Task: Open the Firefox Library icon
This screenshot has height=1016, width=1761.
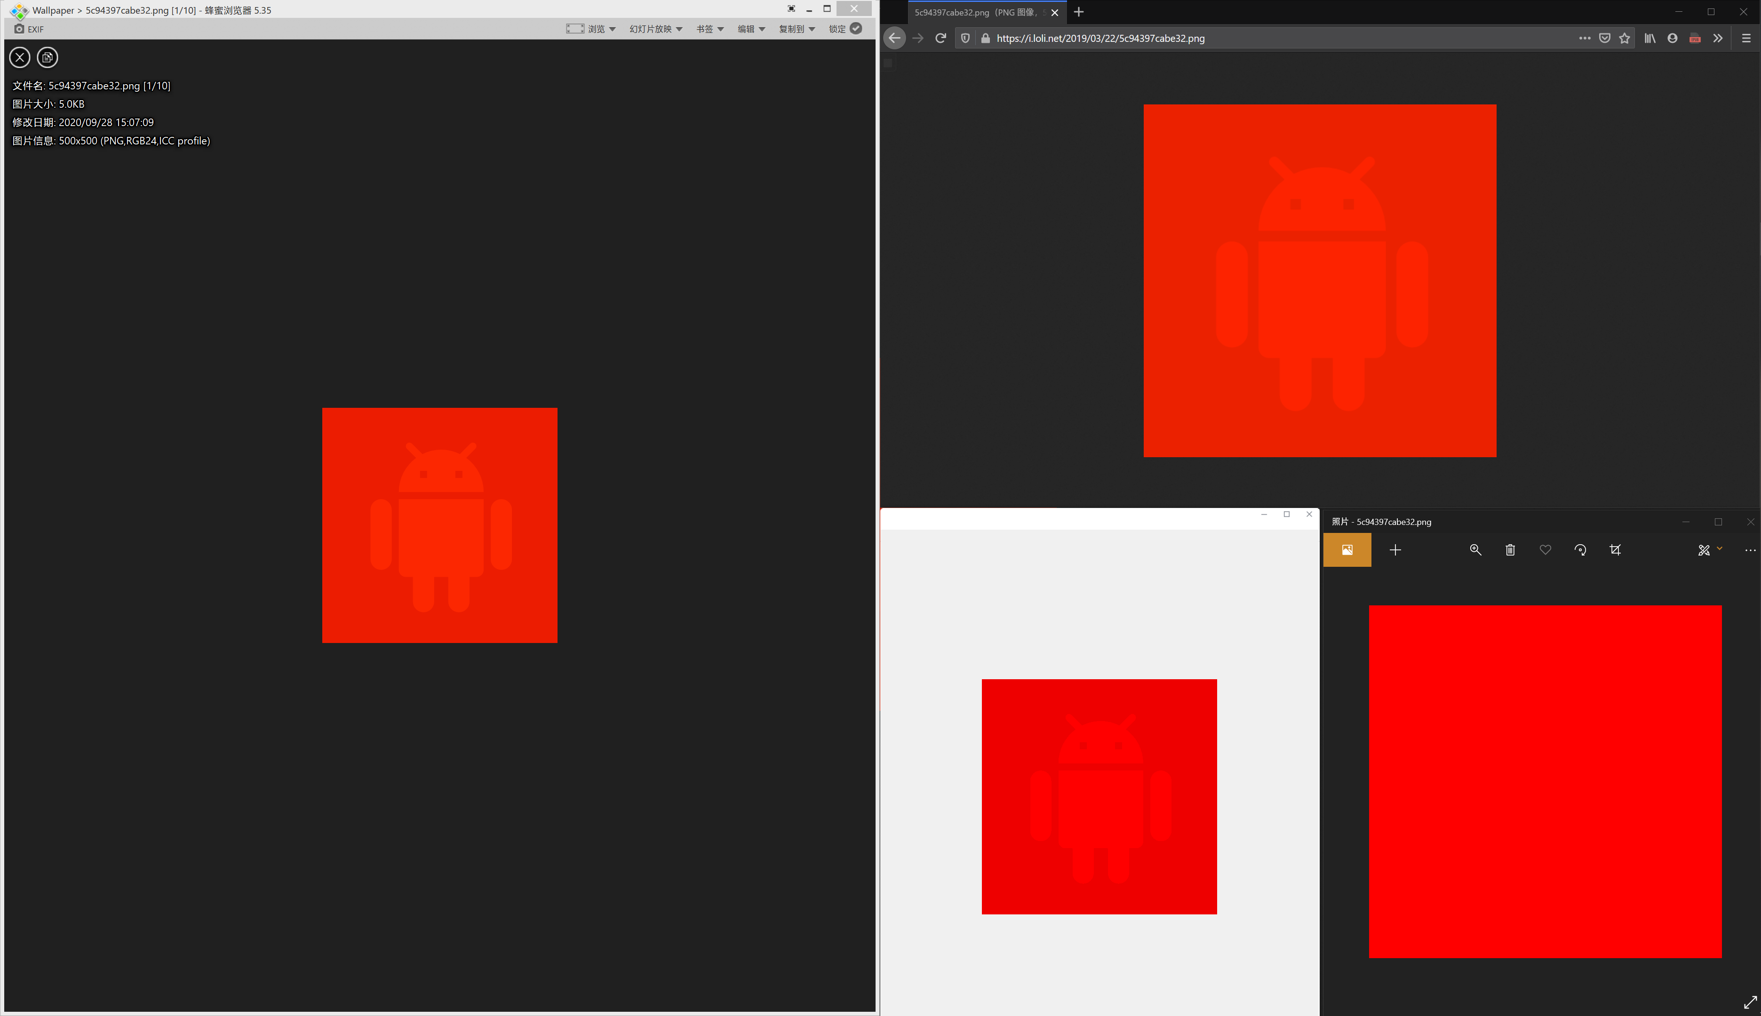Action: (1650, 39)
